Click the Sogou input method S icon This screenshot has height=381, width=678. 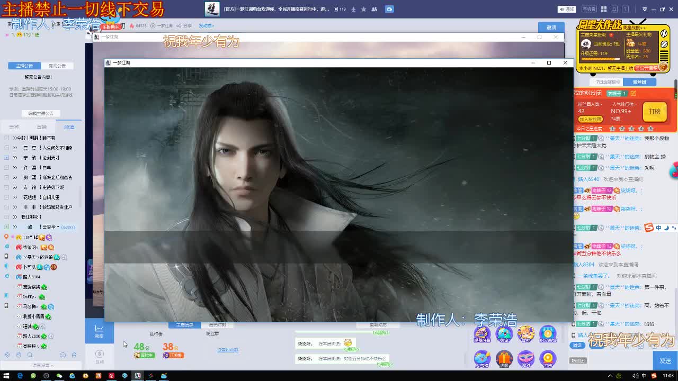tap(649, 228)
